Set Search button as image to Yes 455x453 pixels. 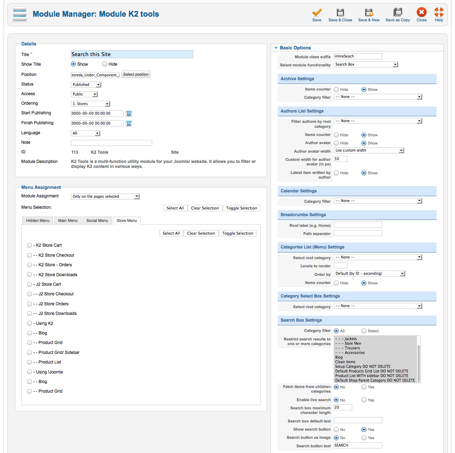(364, 438)
